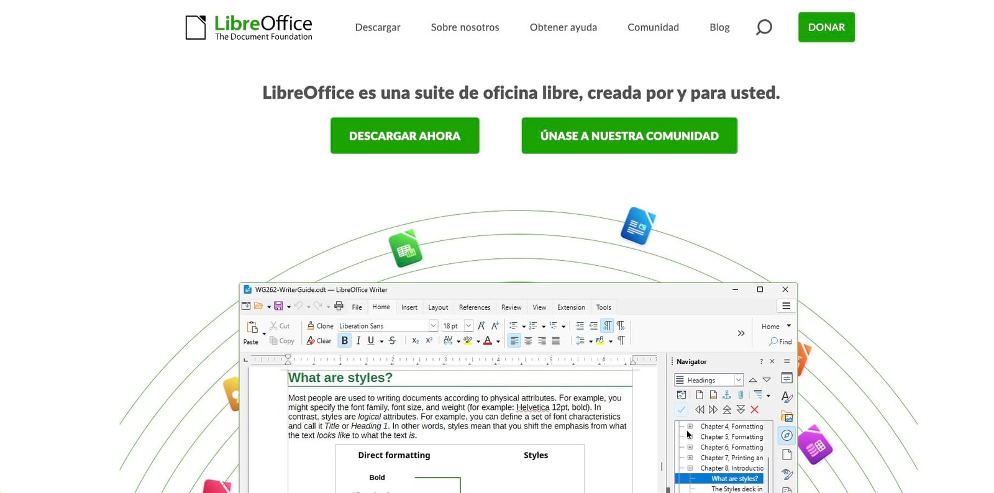The height and width of the screenshot is (493, 994).
Task: Expand the Chapter 6, Formatting tree node
Action: [x=690, y=447]
